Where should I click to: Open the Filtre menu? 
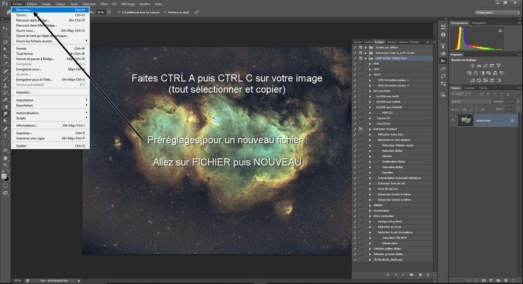pos(104,4)
